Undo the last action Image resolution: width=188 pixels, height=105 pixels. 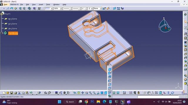[x=31, y=93]
